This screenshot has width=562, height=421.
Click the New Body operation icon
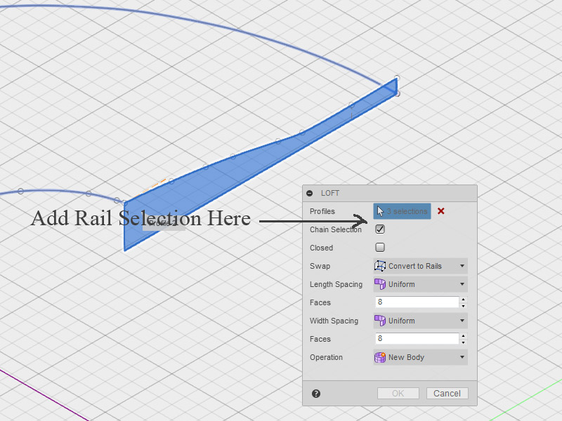[x=380, y=357]
